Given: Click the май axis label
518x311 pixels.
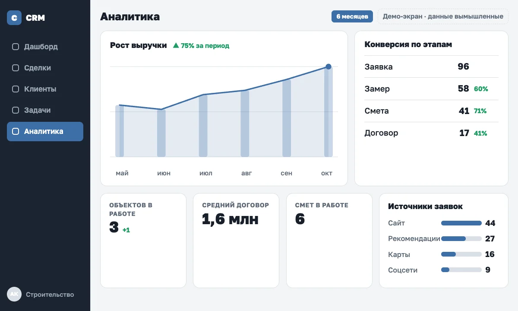Looking at the screenshot, I should point(122,173).
